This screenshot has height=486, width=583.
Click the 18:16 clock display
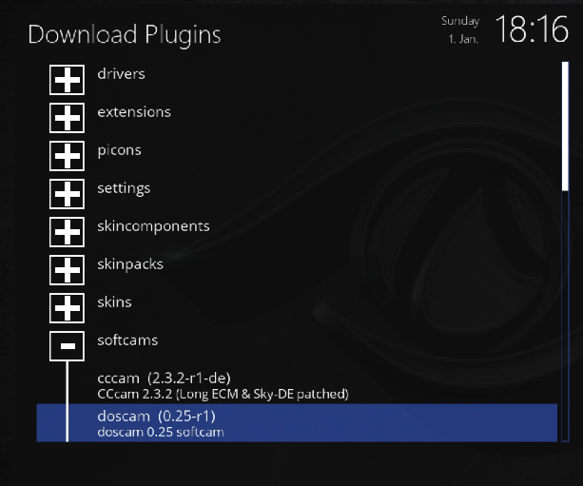coord(532,29)
